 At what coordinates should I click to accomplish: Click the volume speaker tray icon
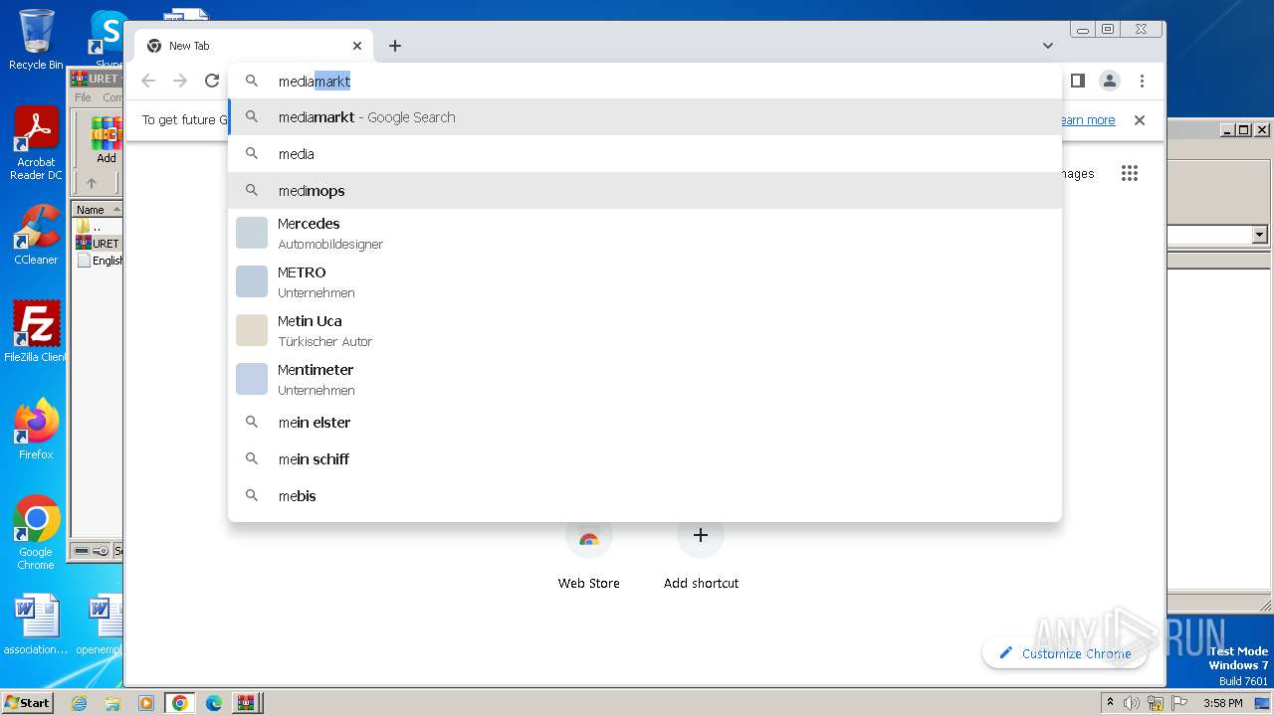[1132, 703]
